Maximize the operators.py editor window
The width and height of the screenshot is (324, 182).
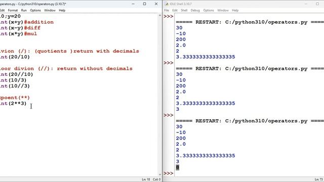[144, 4]
